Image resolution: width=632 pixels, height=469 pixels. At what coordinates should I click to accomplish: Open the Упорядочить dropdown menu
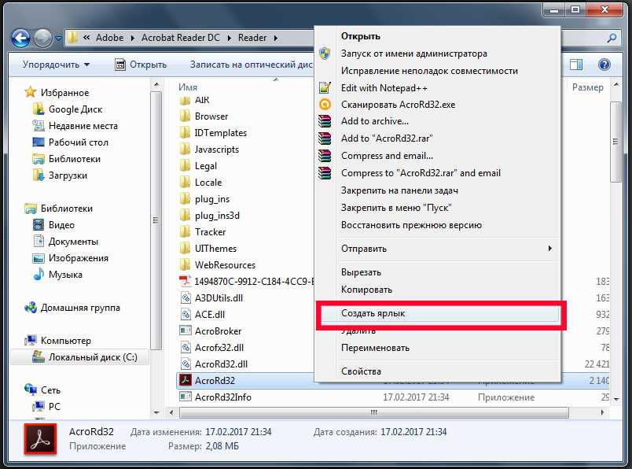(56, 65)
